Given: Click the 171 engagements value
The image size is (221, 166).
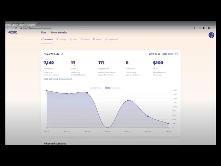Looking at the screenshot, I should click(101, 63).
